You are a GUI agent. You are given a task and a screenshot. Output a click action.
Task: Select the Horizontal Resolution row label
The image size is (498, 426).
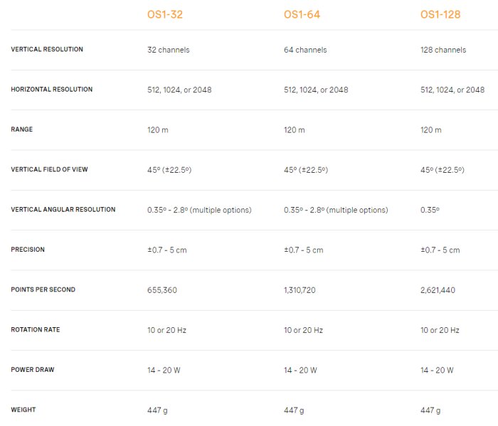52,90
